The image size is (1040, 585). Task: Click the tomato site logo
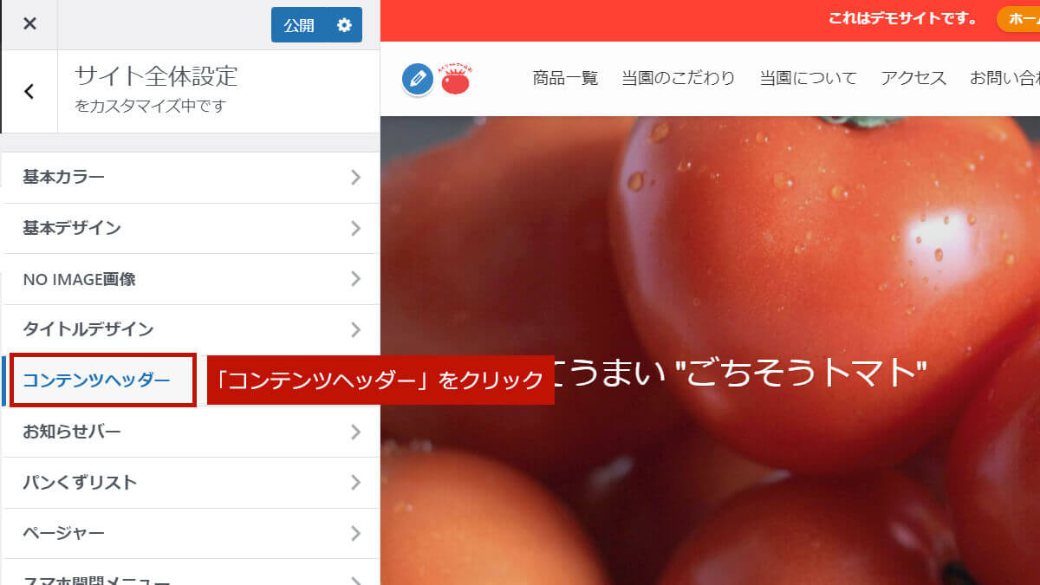pos(455,79)
